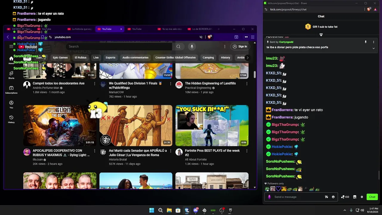Viewport: 382px width, 215px height.
Task: Go back in the YouTube browser window
Action: [8, 37]
